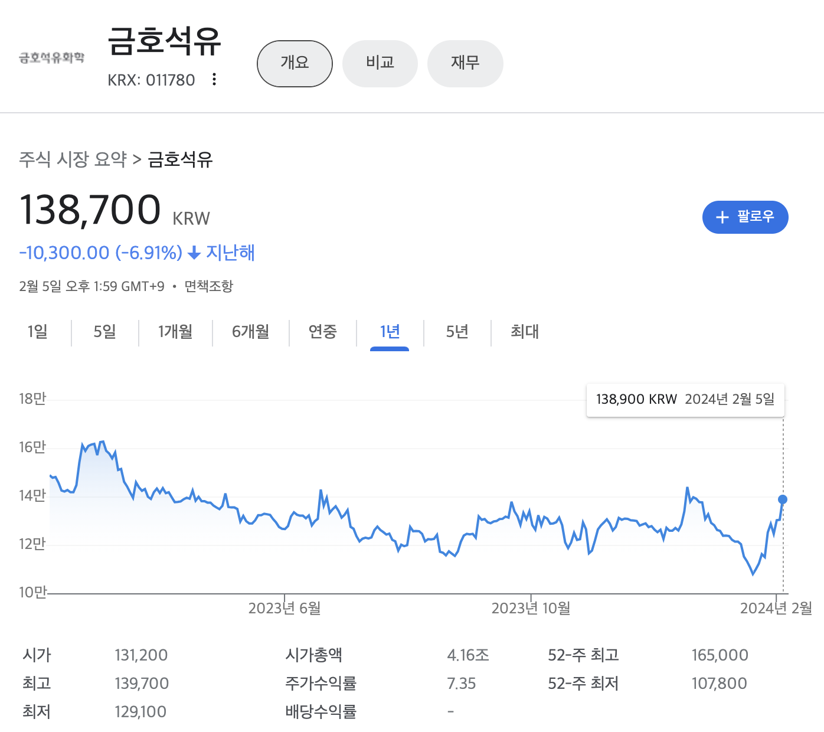Screen dimensions: 824x732
Task: Open the three-dot menu beside KRX: 011780
Action: pyautogui.click(x=214, y=79)
